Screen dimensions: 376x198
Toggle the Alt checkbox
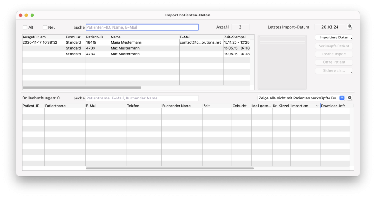point(25,27)
